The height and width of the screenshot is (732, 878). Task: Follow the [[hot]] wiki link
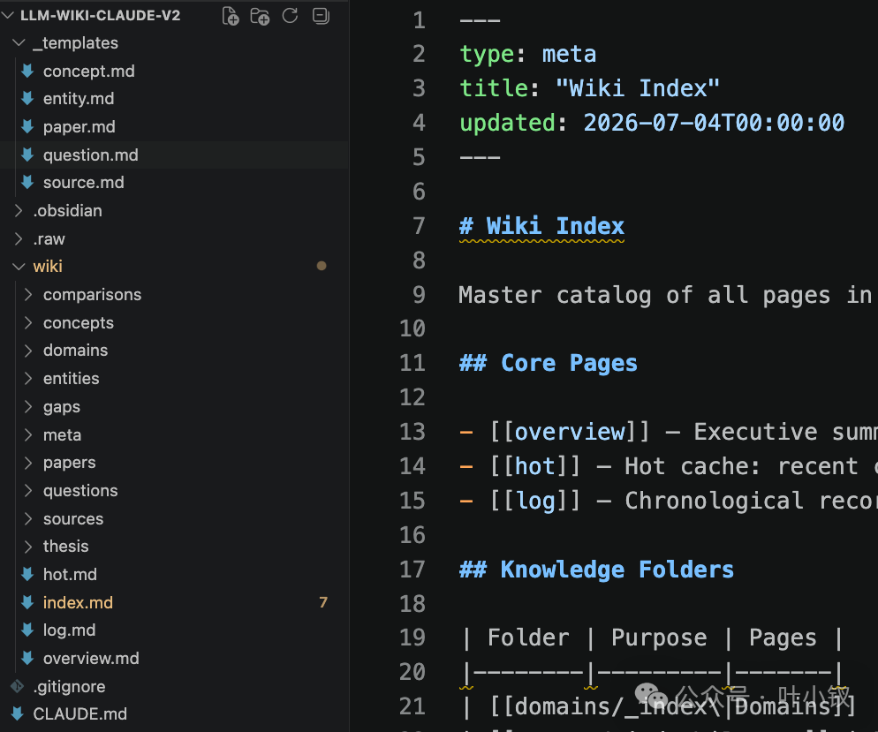click(534, 466)
